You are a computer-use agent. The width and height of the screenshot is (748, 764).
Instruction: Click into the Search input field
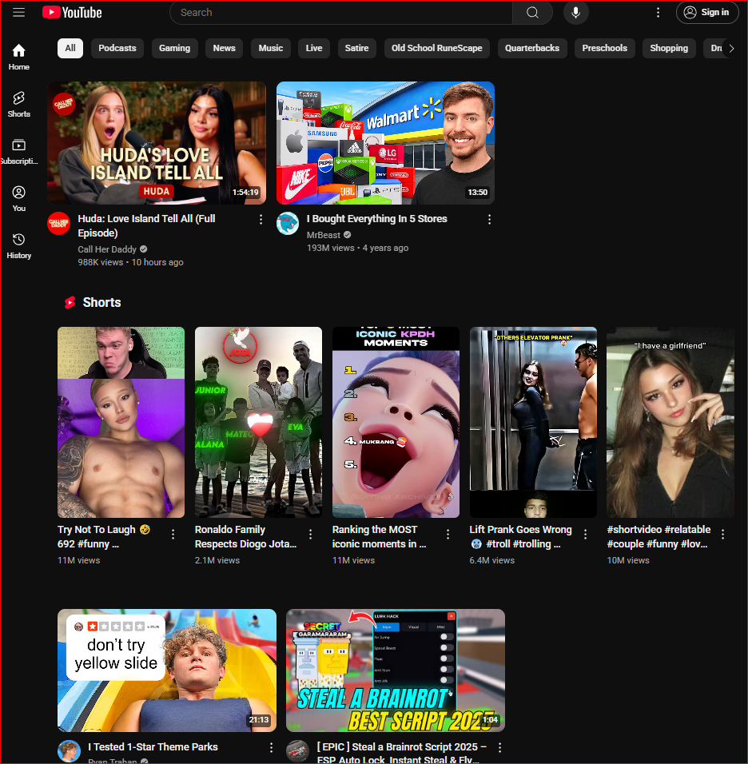coord(341,12)
